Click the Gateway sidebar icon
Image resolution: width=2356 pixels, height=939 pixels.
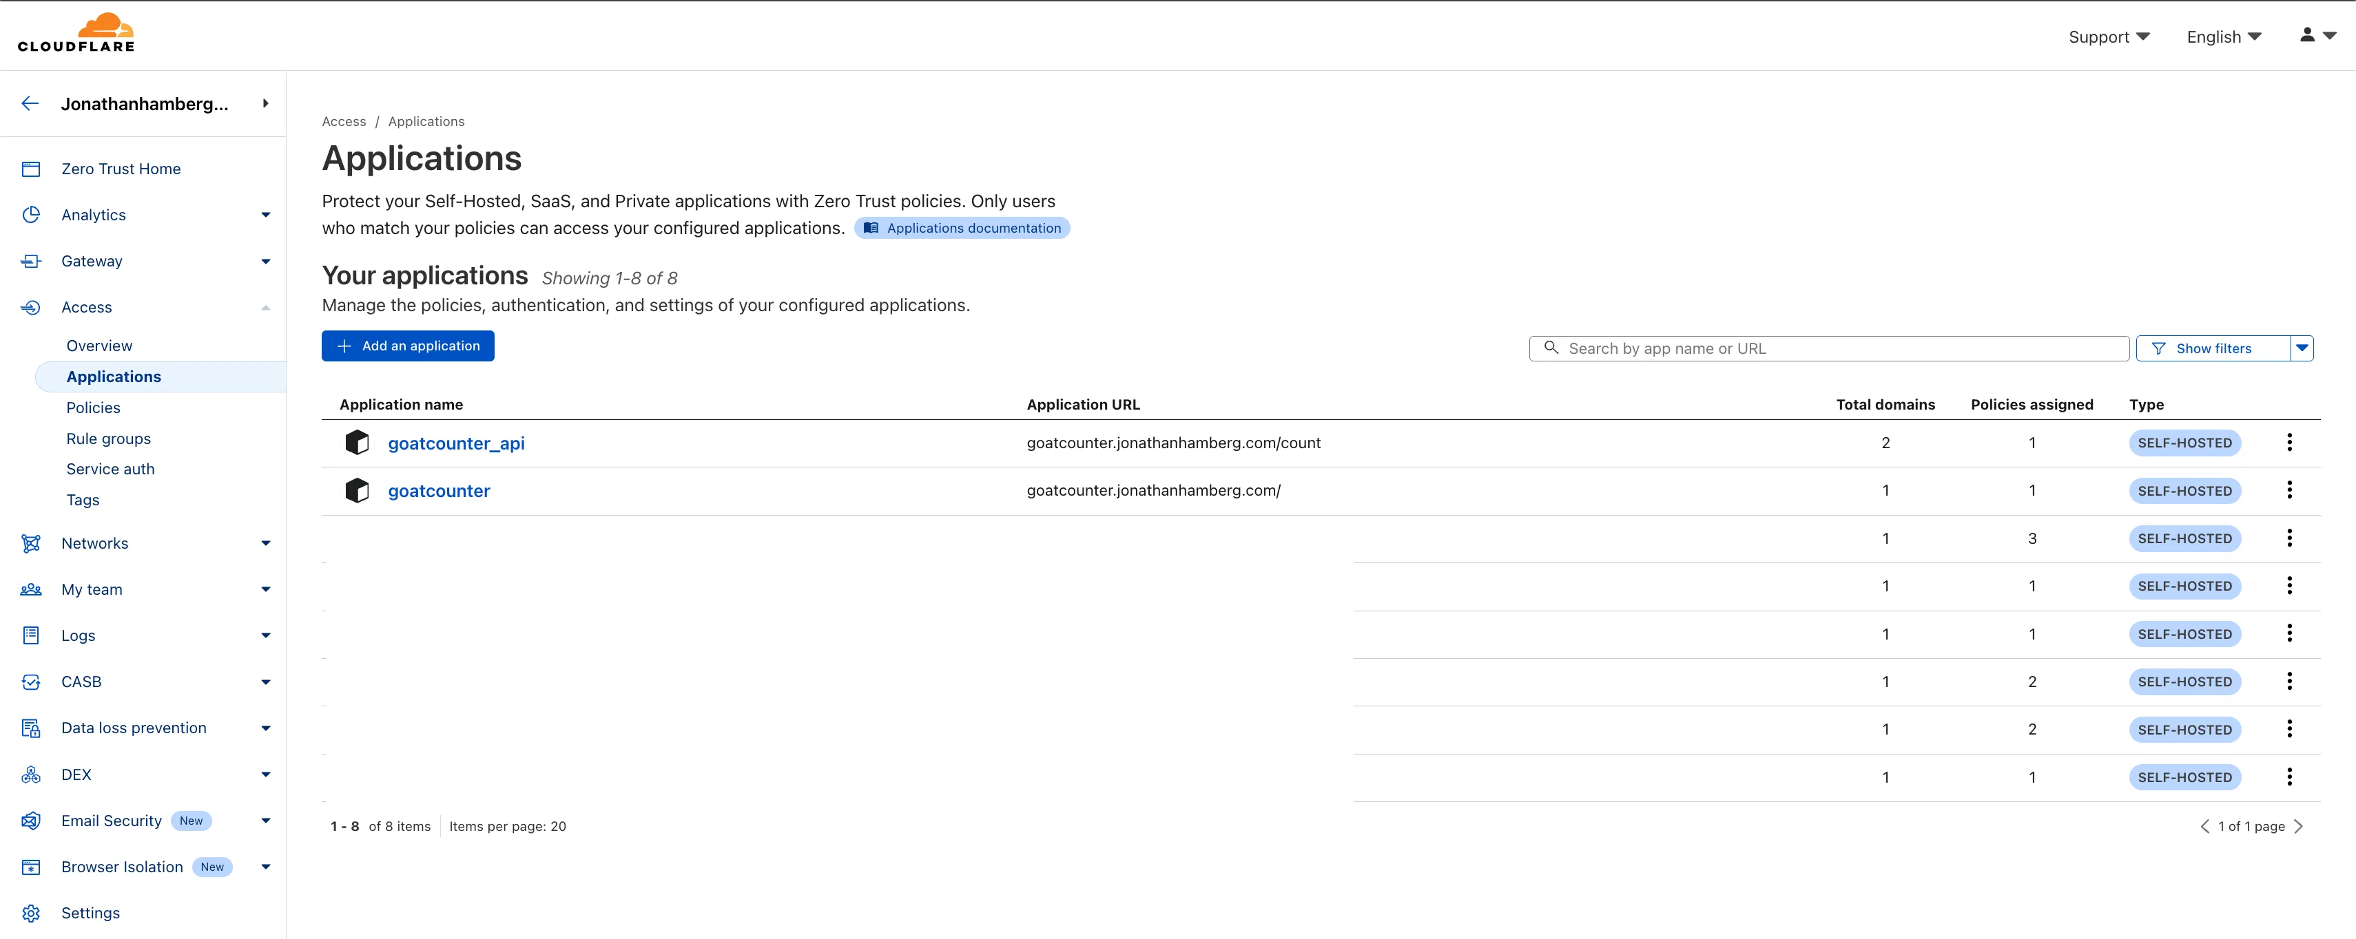[x=31, y=262]
